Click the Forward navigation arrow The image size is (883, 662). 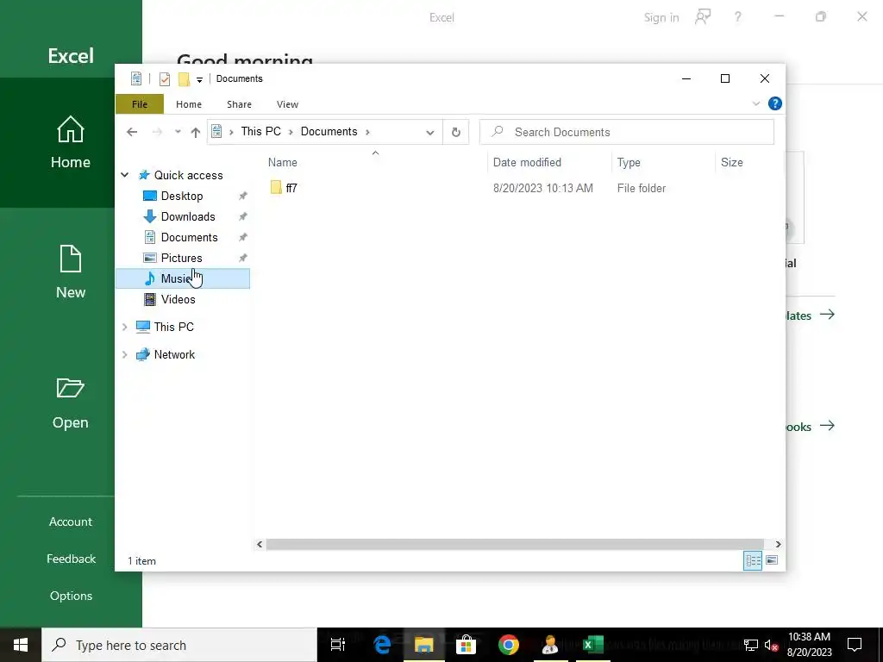point(157,132)
